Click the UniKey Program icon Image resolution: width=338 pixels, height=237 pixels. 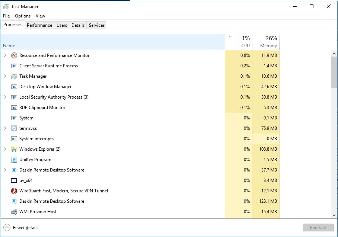pyautogui.click(x=14, y=159)
